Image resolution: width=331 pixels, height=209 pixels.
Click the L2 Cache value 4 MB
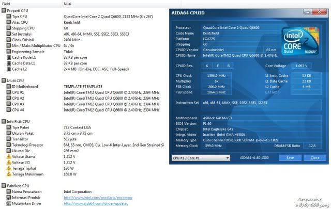coord(307,87)
